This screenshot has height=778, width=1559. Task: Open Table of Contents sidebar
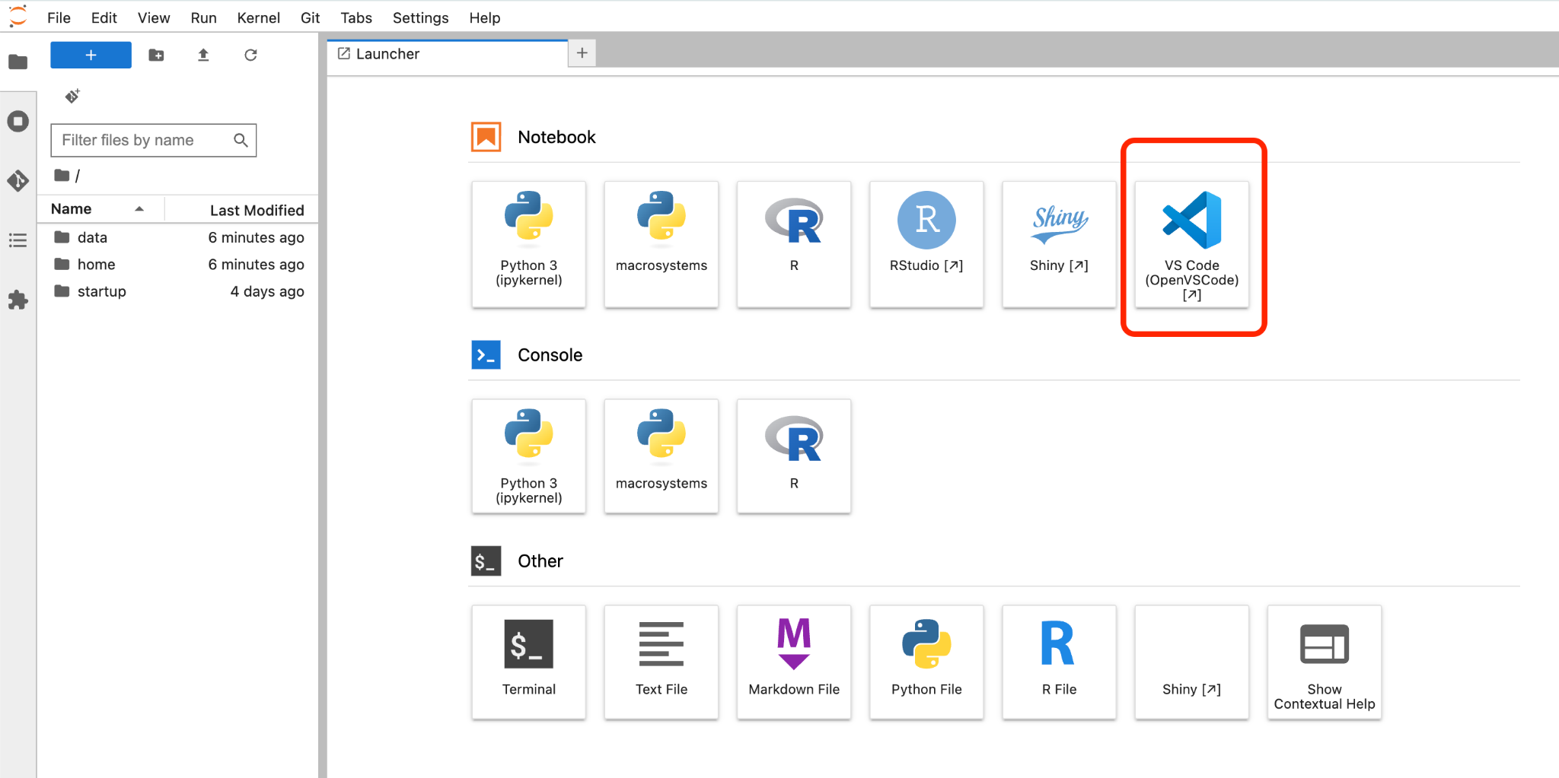(18, 240)
